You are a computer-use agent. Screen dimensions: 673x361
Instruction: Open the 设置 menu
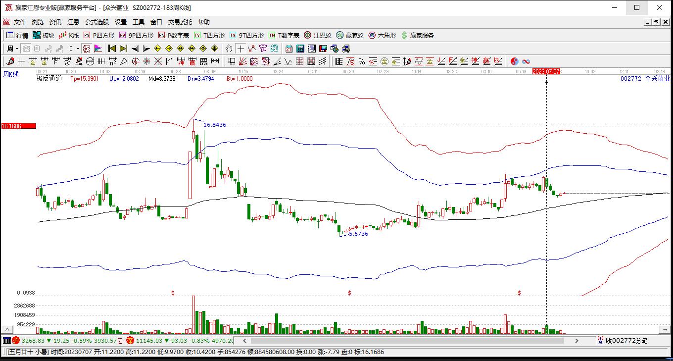pos(121,22)
